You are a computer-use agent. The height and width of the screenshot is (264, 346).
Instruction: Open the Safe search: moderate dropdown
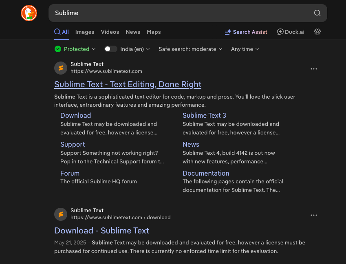point(190,49)
